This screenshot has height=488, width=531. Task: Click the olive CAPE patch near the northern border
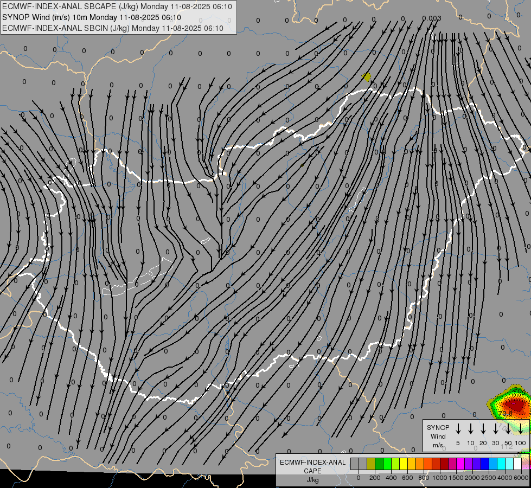click(x=367, y=76)
